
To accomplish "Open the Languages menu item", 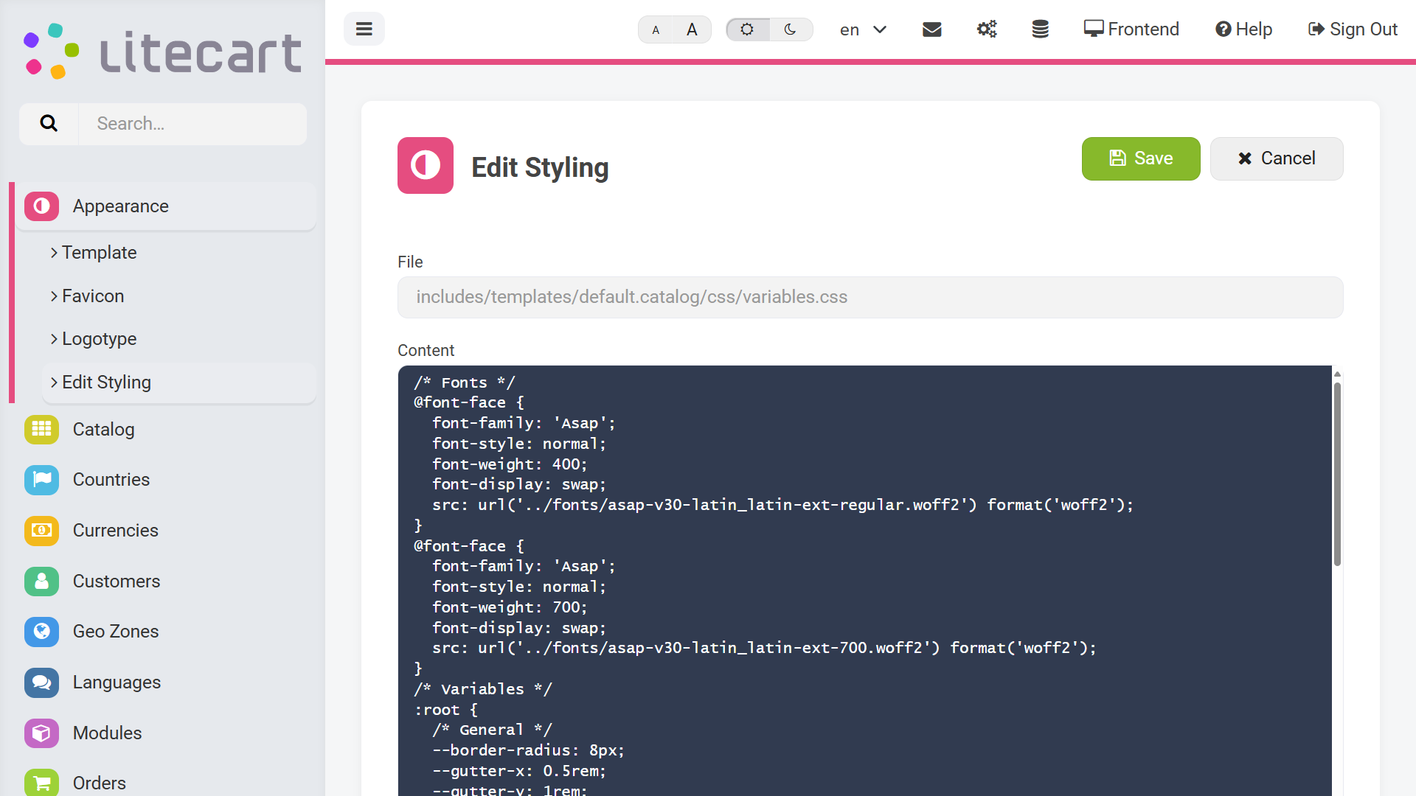I will [x=166, y=682].
